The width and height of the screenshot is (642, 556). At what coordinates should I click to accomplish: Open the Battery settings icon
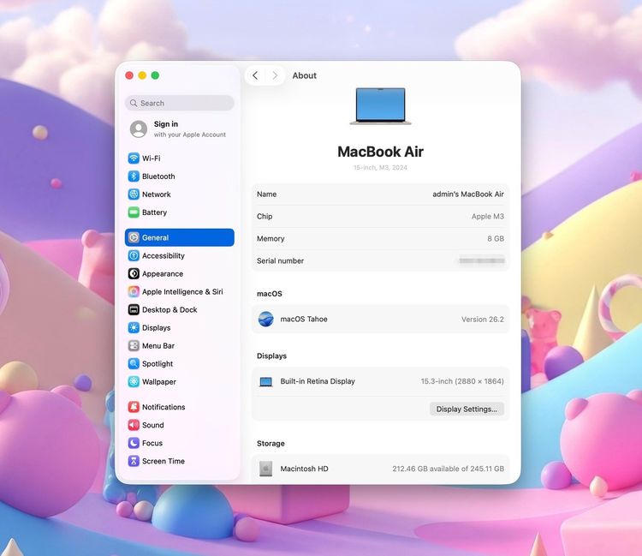click(134, 212)
